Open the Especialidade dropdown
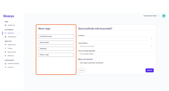The image size is (169, 91). click(x=116, y=46)
